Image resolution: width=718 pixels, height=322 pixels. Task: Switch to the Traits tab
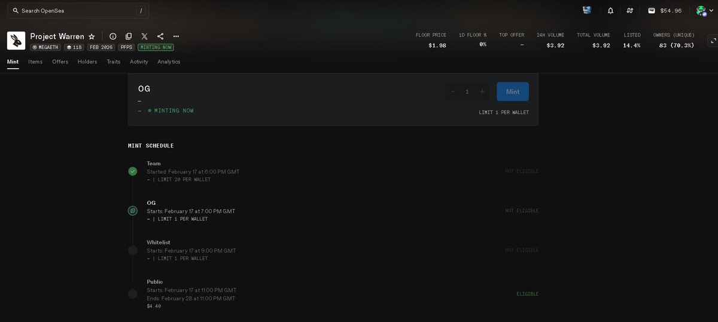[x=114, y=62]
